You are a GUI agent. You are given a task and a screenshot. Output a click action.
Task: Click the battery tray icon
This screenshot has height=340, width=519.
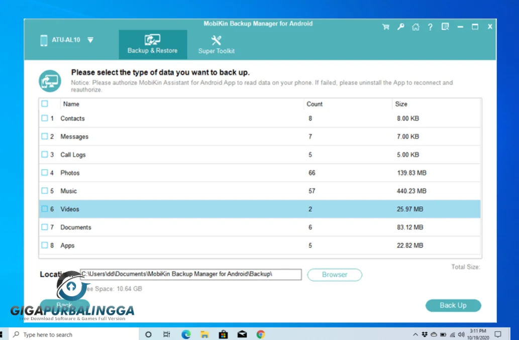(x=443, y=334)
